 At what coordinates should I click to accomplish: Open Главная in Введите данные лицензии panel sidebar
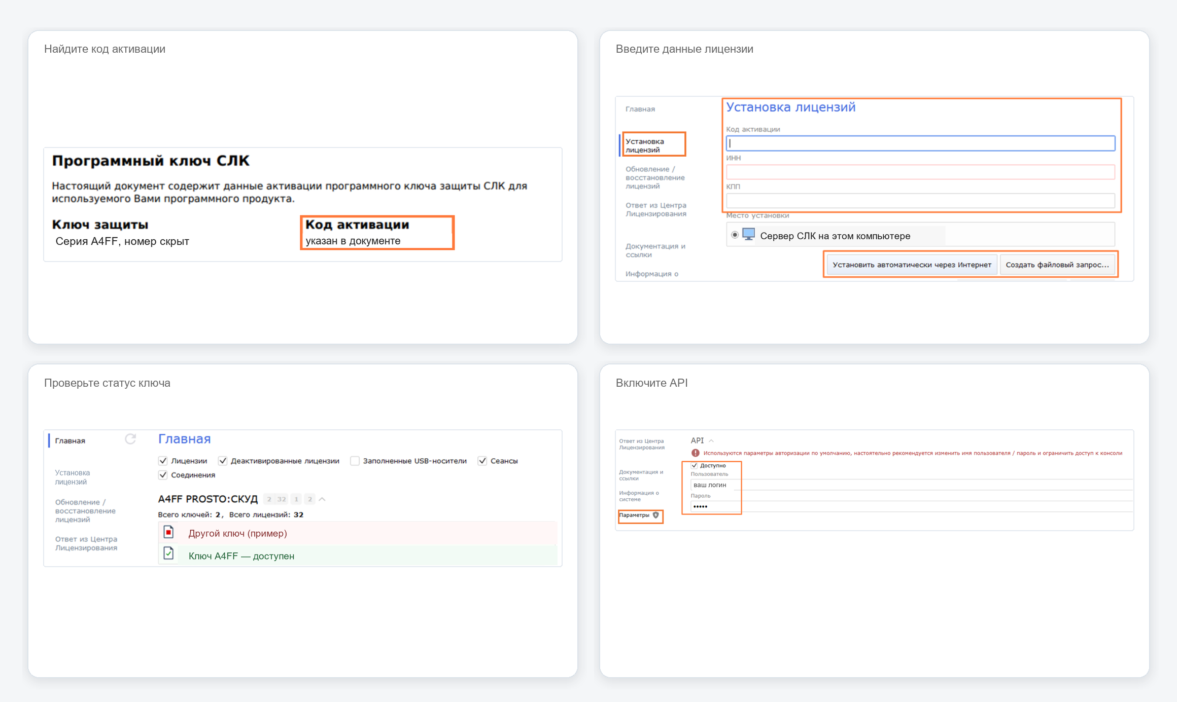(x=640, y=109)
